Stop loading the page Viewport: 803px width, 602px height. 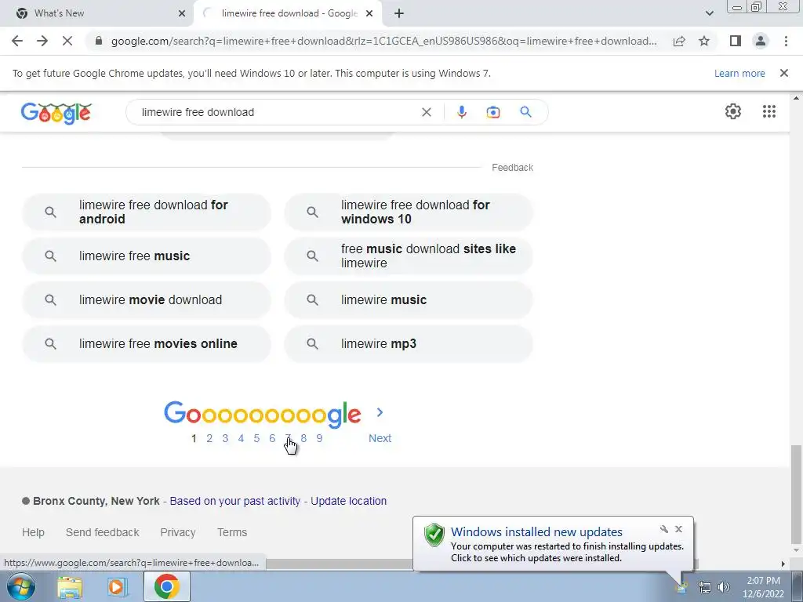[67, 41]
